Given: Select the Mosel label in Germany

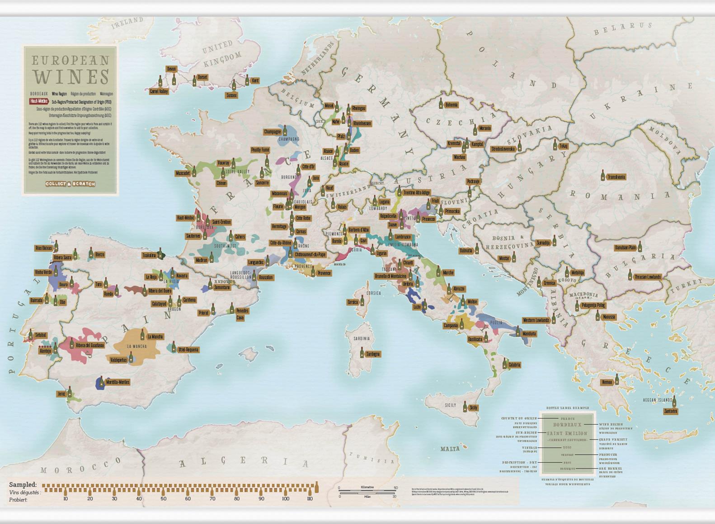Looking at the screenshot, I should [329, 106].
